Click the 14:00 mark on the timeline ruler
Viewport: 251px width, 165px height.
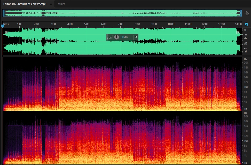pyautogui.click(x=238, y=24)
